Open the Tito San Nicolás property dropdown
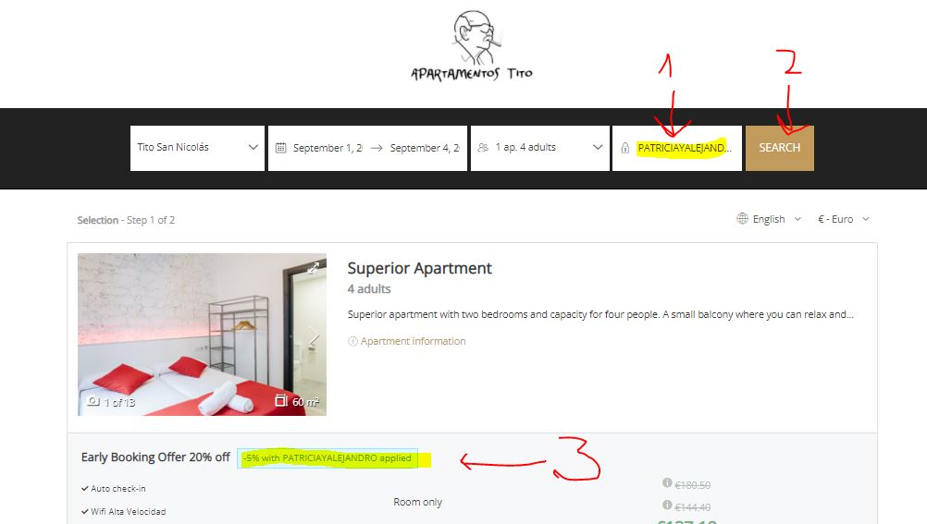 197,148
